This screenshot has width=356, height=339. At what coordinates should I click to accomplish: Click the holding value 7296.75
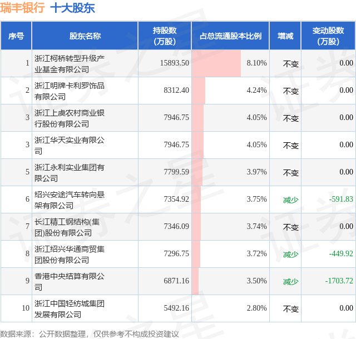click(x=176, y=253)
